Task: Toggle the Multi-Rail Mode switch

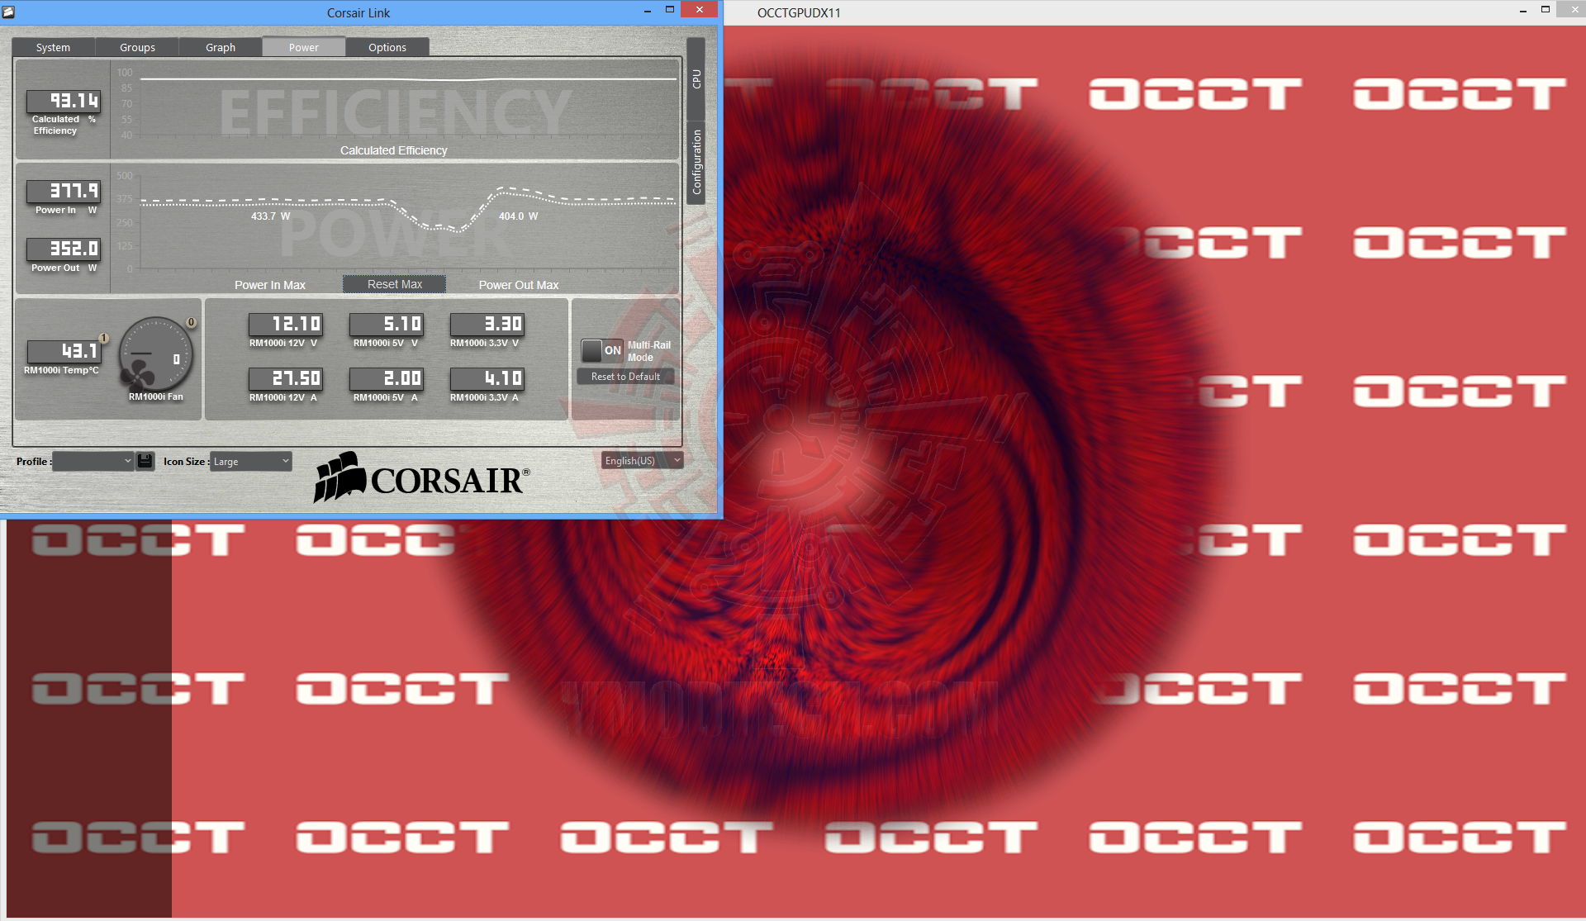Action: [x=601, y=350]
